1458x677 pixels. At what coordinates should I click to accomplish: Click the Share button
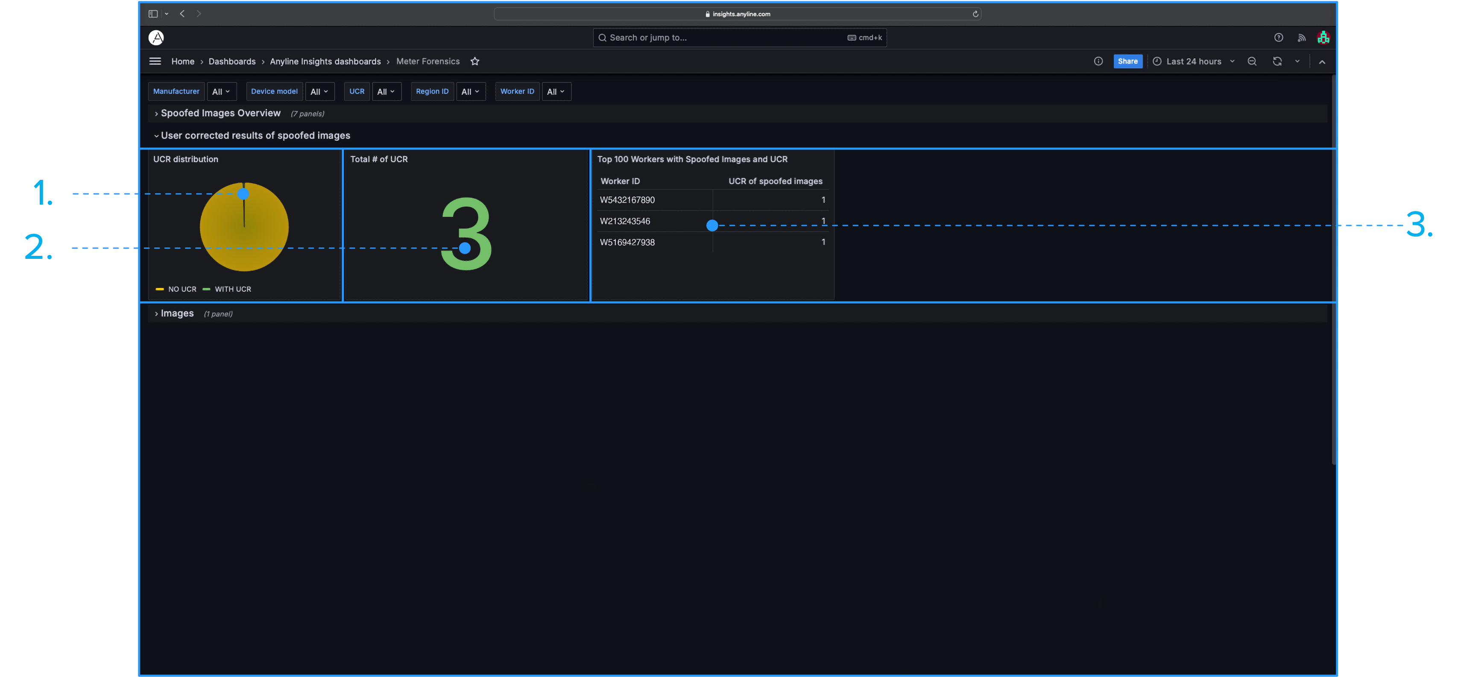(x=1127, y=61)
